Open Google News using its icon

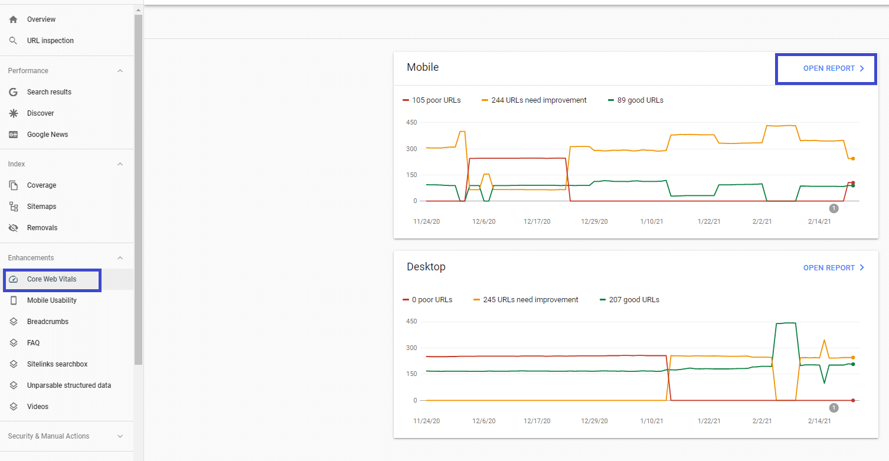[x=13, y=134]
